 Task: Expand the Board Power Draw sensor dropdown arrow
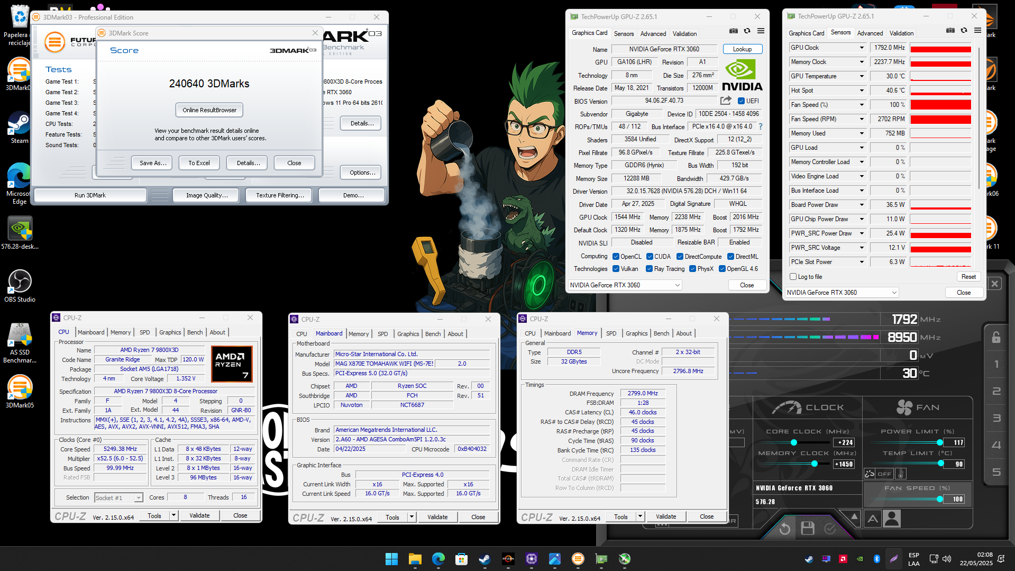click(x=862, y=205)
